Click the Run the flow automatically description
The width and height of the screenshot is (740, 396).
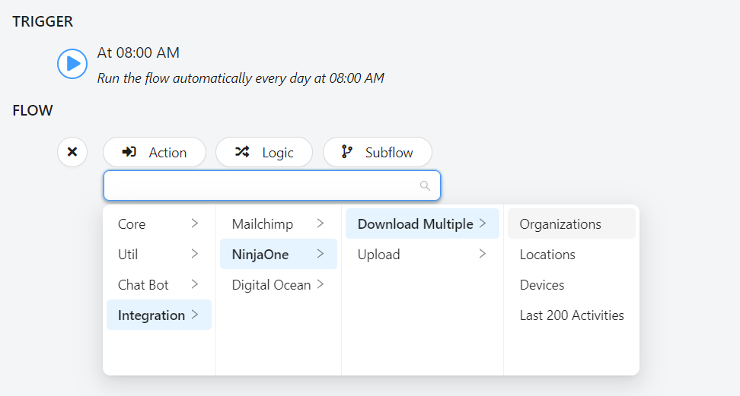click(x=241, y=78)
